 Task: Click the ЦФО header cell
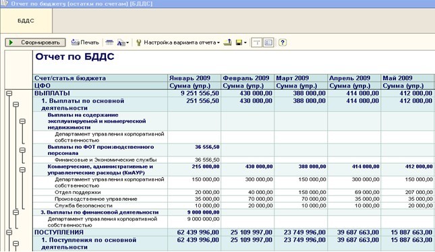(x=100, y=86)
